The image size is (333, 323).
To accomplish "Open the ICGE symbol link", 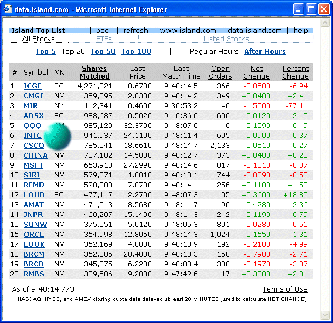I will point(32,86).
